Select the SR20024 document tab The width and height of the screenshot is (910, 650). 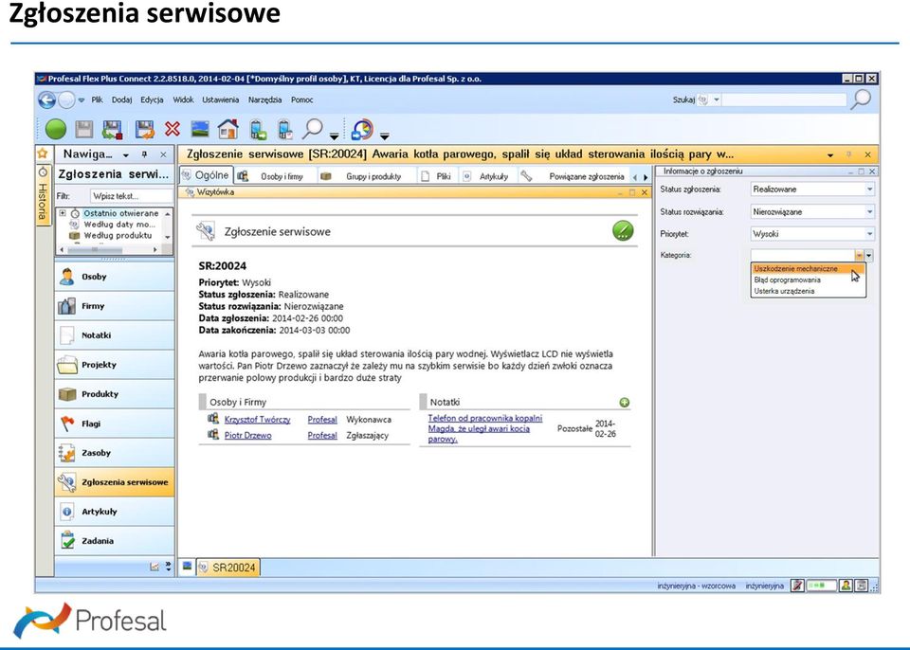click(x=228, y=567)
